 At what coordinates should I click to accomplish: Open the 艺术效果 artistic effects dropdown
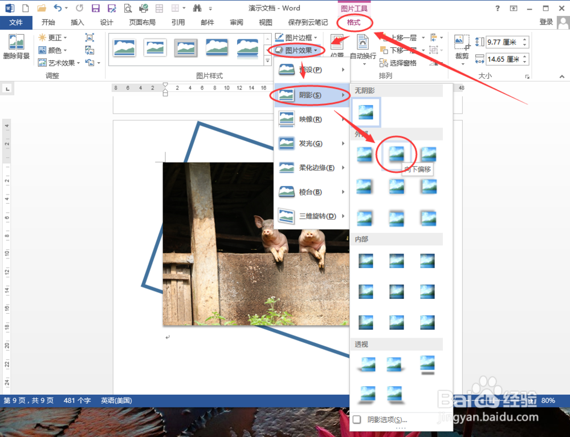(59, 63)
